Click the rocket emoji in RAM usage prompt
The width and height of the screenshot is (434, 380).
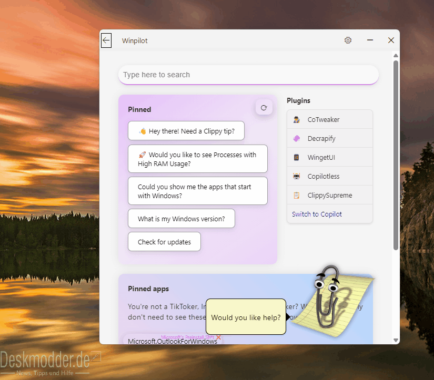[x=142, y=155]
